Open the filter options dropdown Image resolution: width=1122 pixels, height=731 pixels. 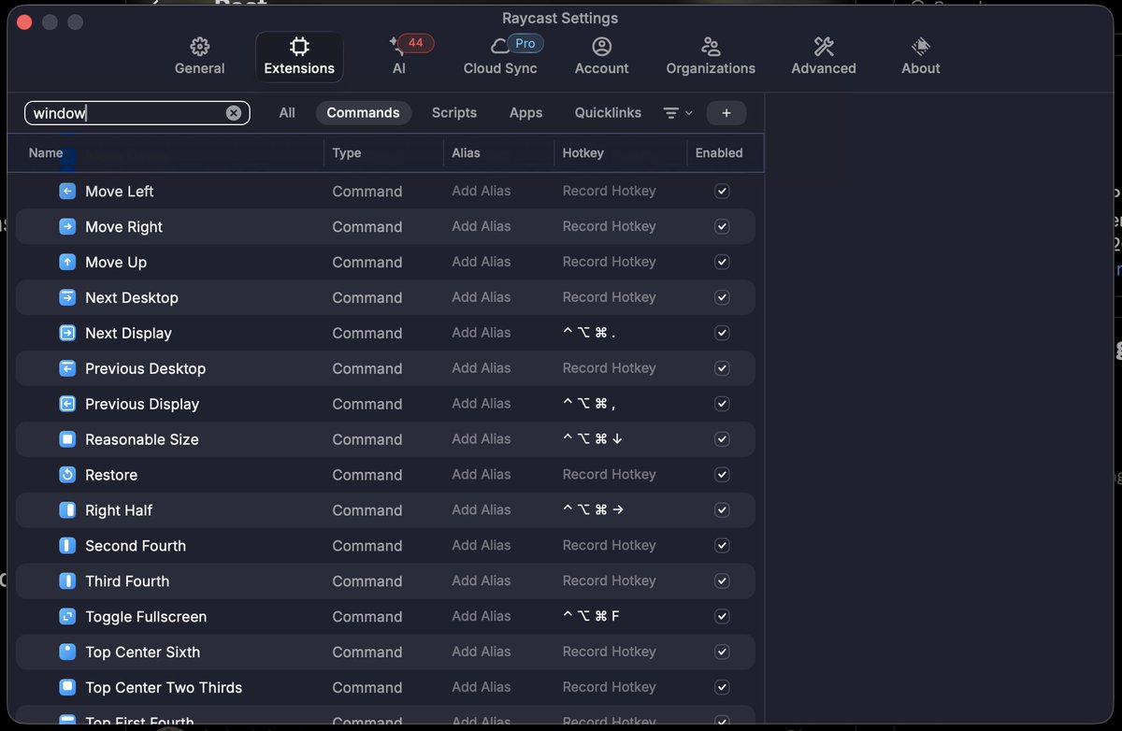[x=678, y=113]
